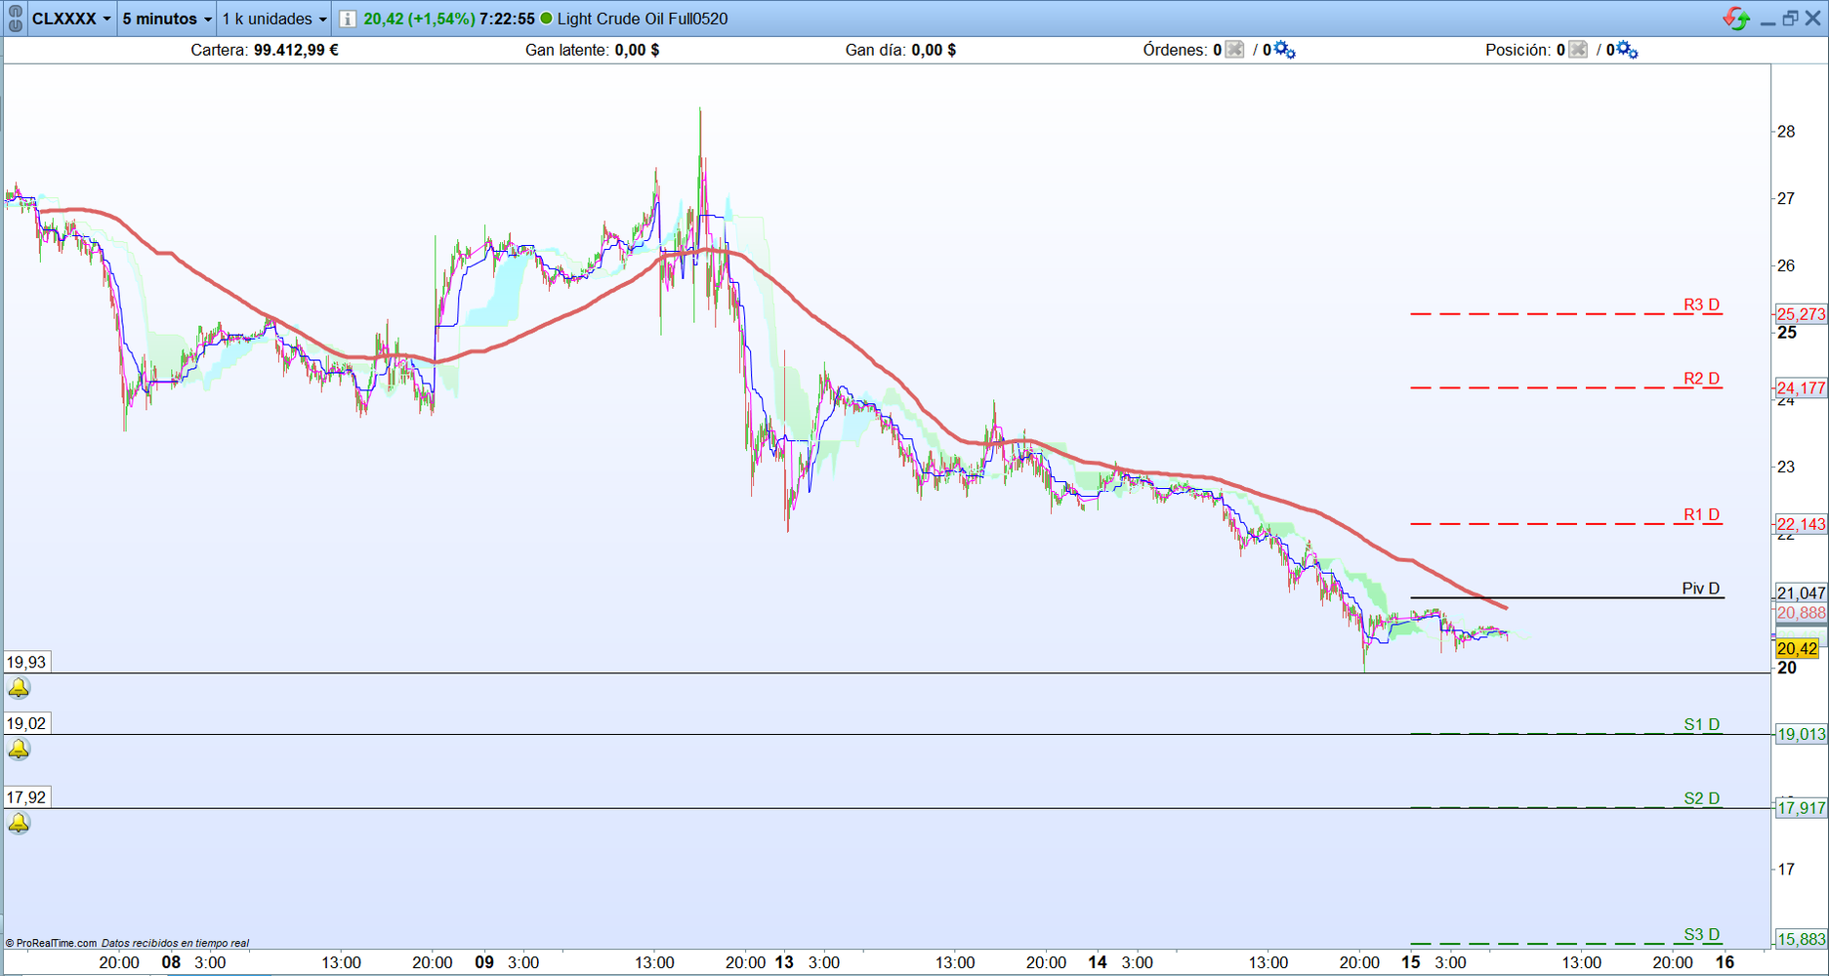Click the Cartera balance 99.412,99 €
This screenshot has height=976, width=1829.
[x=296, y=50]
